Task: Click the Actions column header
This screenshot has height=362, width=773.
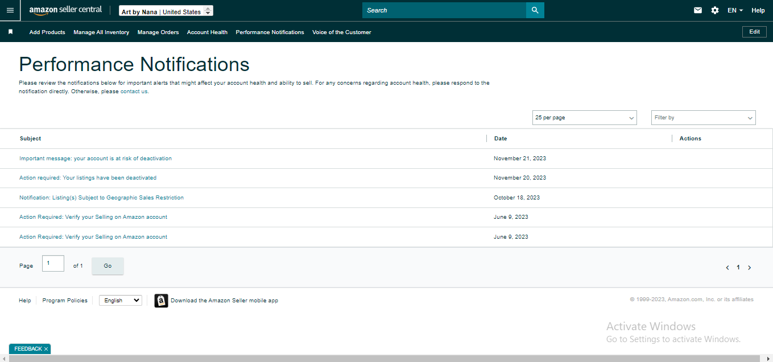Action: point(690,139)
